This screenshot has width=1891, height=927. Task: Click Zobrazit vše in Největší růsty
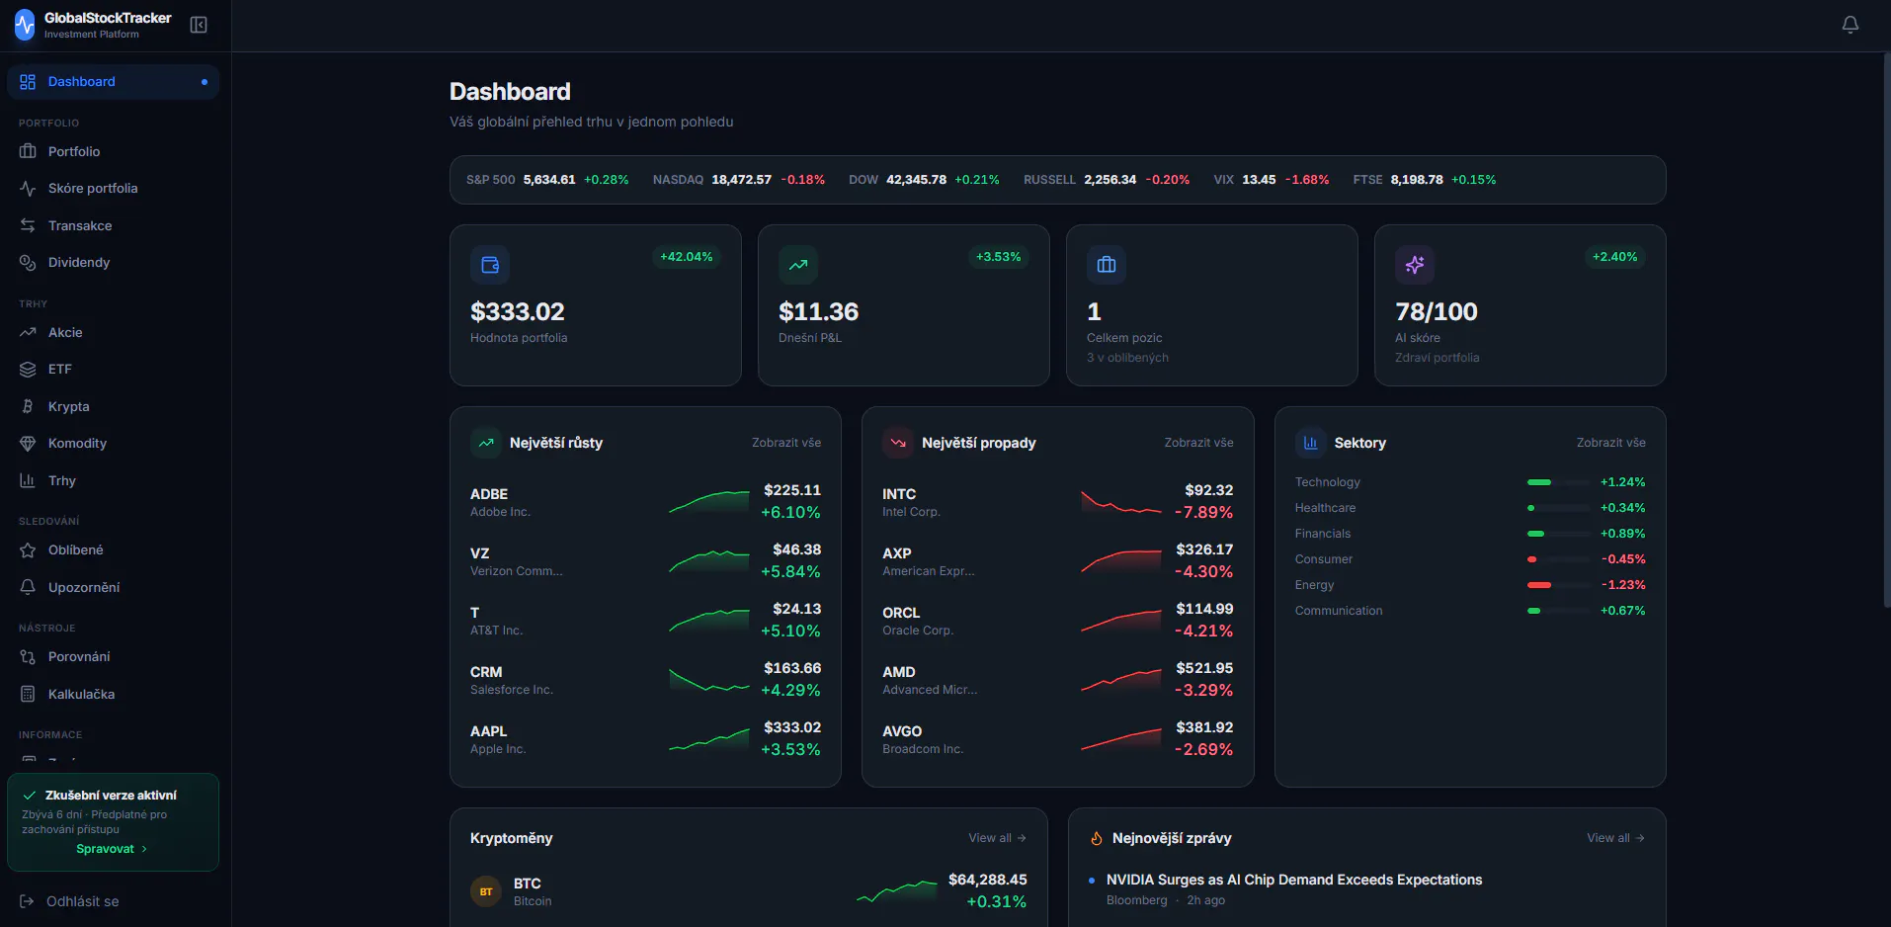(786, 443)
